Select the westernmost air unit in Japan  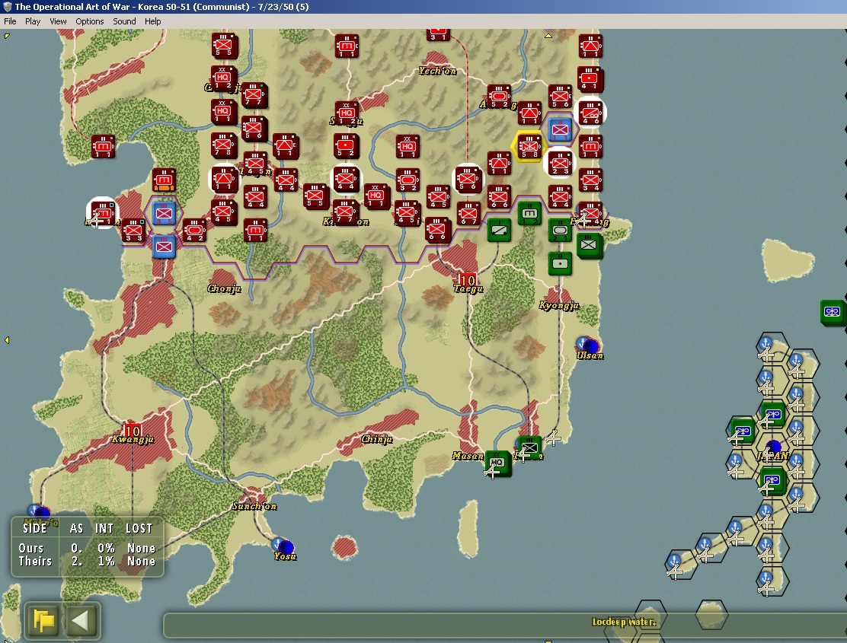pyautogui.click(x=742, y=431)
